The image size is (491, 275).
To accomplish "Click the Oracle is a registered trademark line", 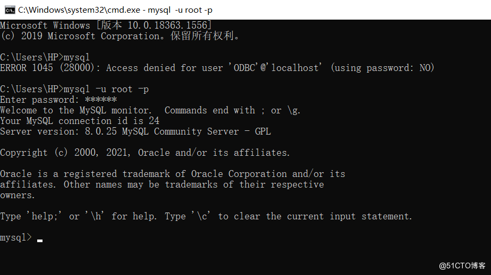I will [x=173, y=174].
